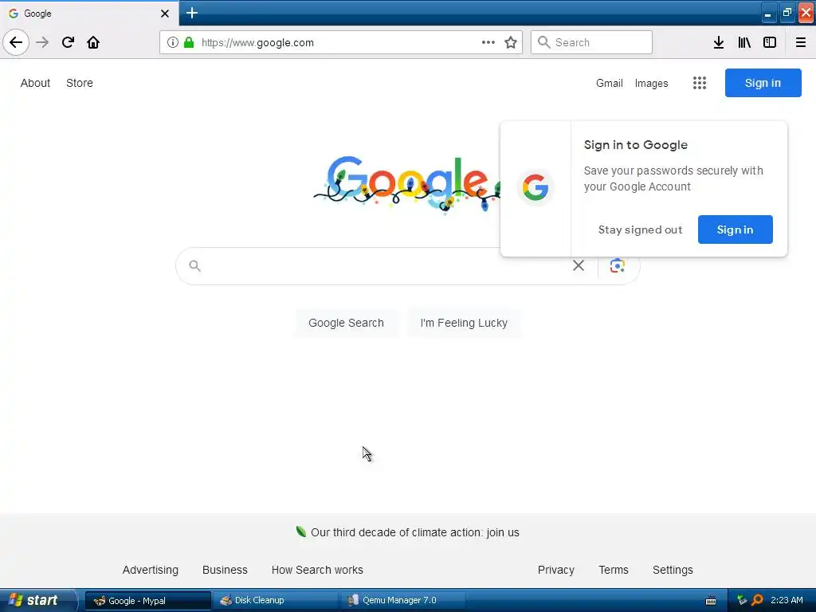Reload the current Google page
The height and width of the screenshot is (612, 816).
coord(68,42)
